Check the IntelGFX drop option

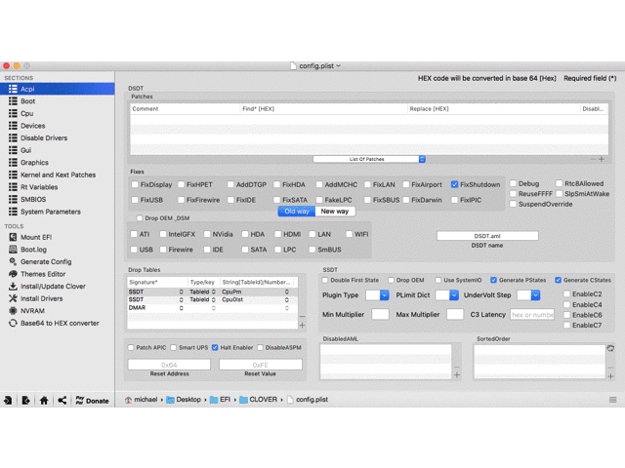click(163, 234)
